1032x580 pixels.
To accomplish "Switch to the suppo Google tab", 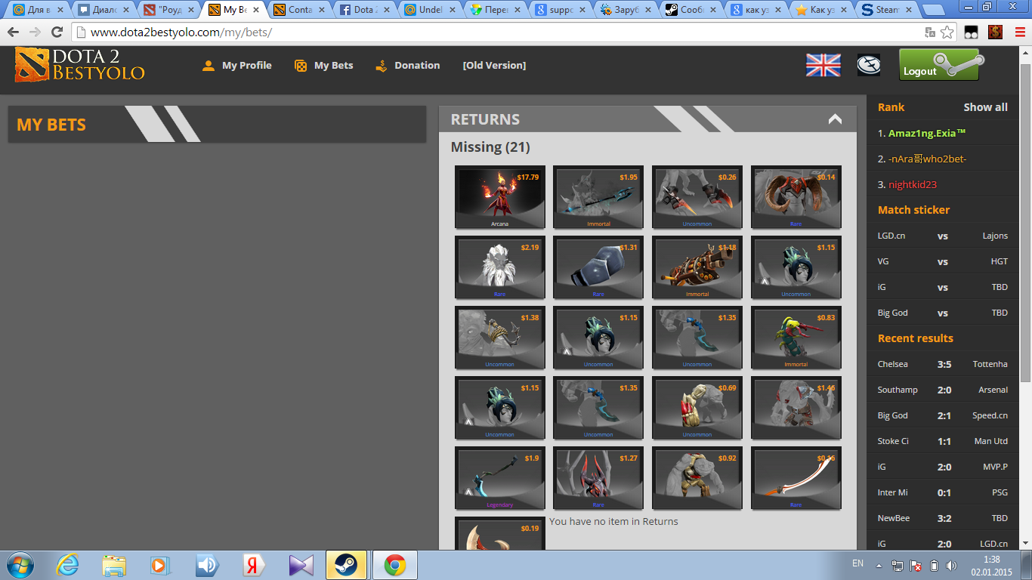I will pos(562,11).
